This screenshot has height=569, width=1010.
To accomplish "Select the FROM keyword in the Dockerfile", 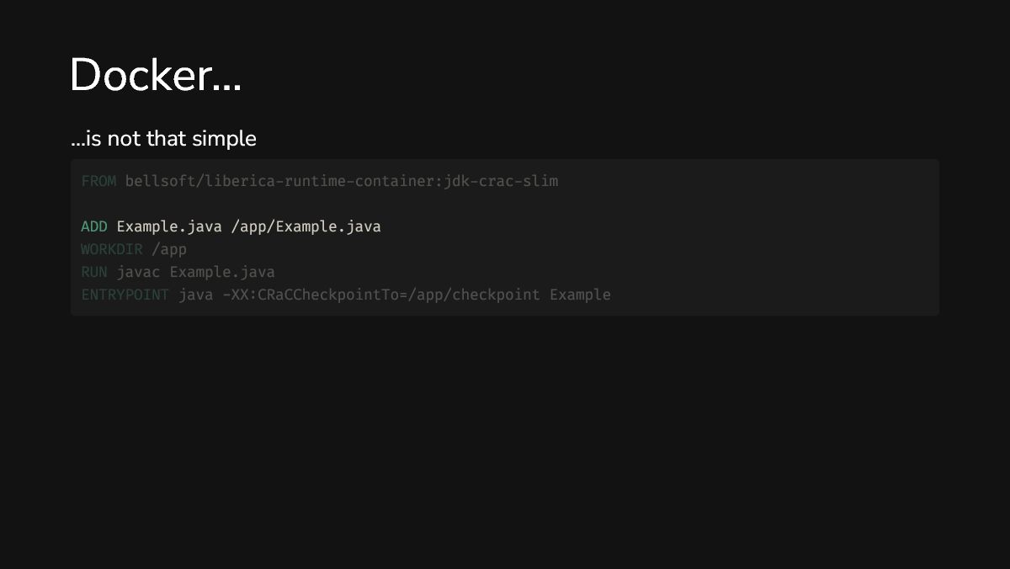I will coord(98,181).
